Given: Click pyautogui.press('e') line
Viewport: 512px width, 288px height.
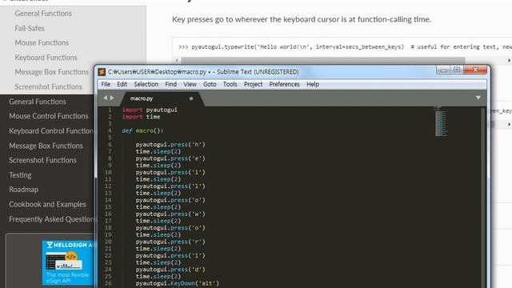Looking at the screenshot, I should tap(170, 158).
